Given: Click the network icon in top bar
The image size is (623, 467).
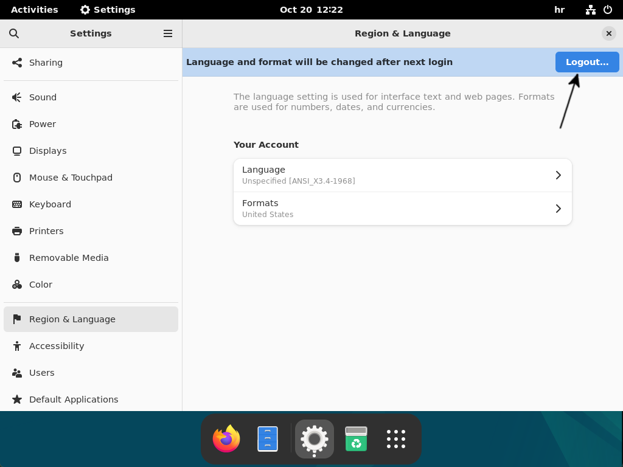Looking at the screenshot, I should click(x=590, y=9).
